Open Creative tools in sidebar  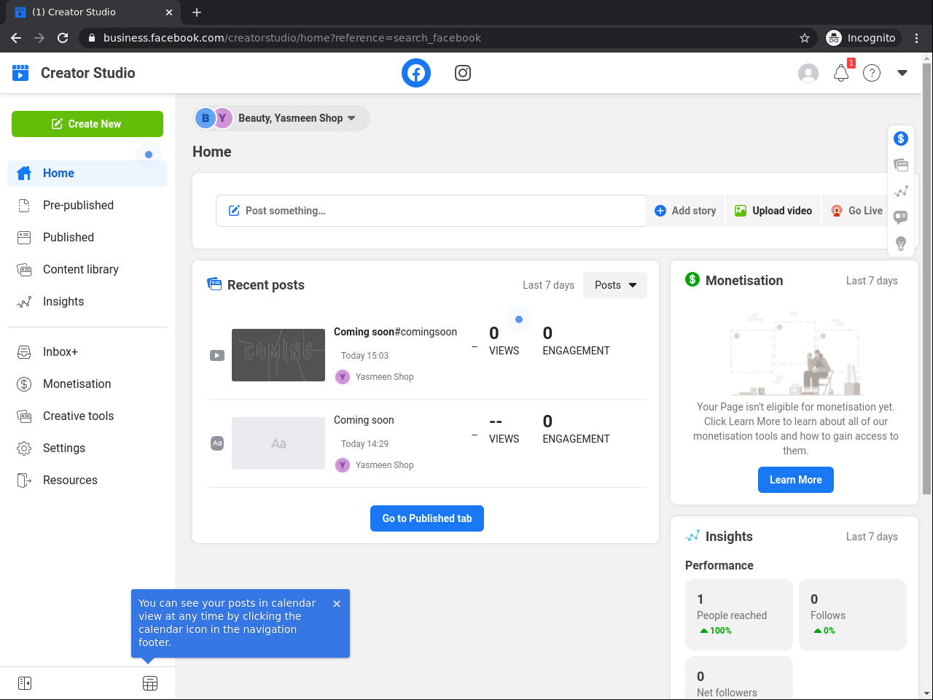[x=87, y=416]
